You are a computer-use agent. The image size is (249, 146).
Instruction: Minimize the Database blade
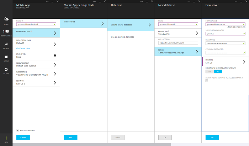click(x=147, y=1)
